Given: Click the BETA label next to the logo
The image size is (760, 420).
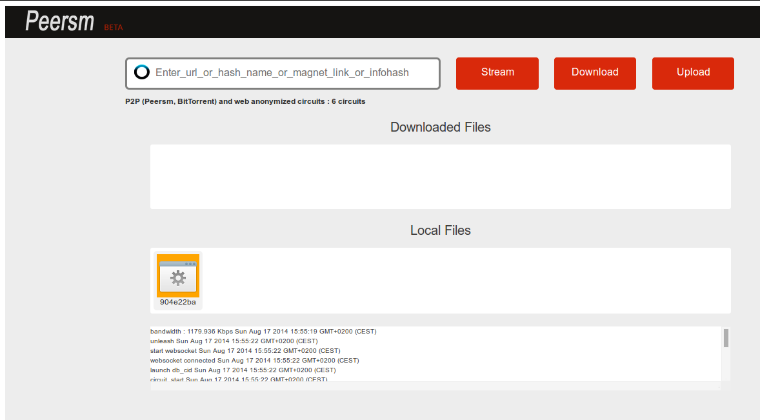Looking at the screenshot, I should tap(114, 28).
